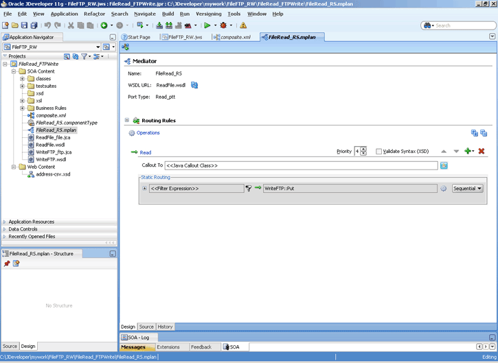This screenshot has height=363, width=498.
Task: Click the yellow warning triangle toolbar icon
Action: [x=243, y=25]
